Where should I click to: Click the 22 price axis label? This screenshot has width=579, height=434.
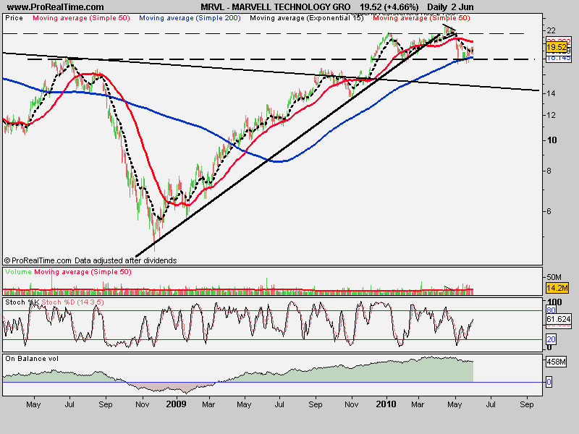tap(551, 30)
